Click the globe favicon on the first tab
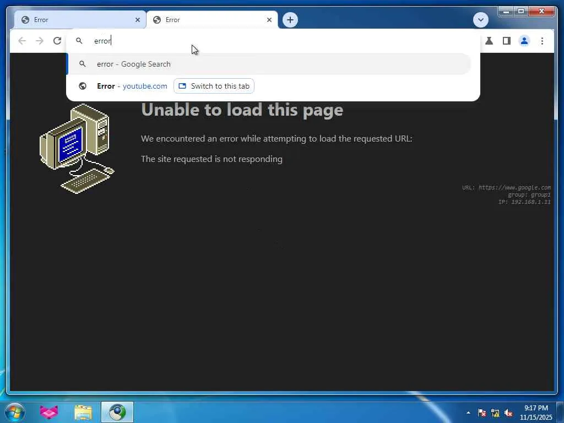Image resolution: width=564 pixels, height=423 pixels. click(25, 20)
